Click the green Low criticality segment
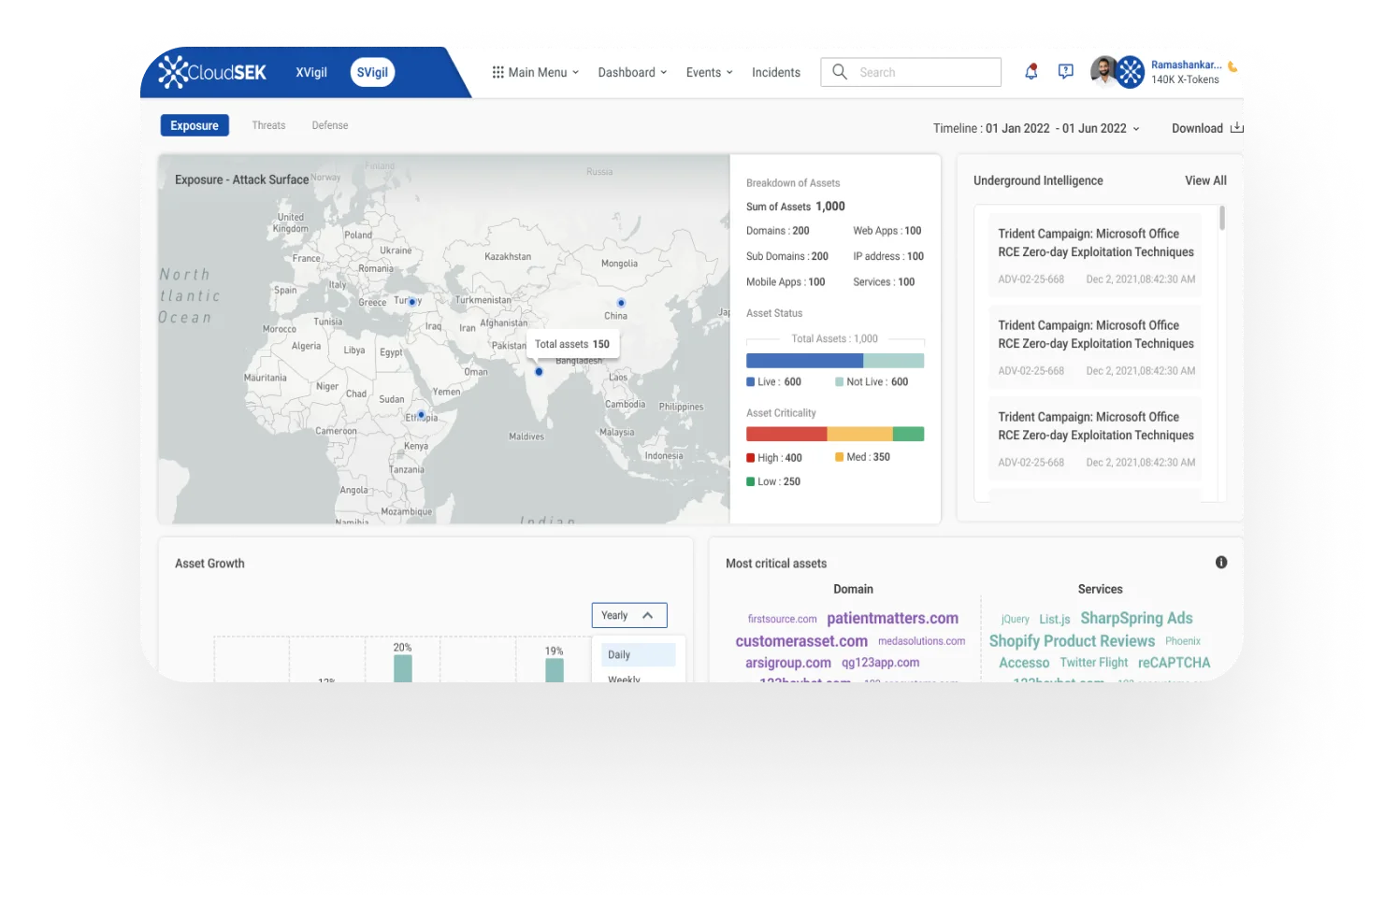 908,434
